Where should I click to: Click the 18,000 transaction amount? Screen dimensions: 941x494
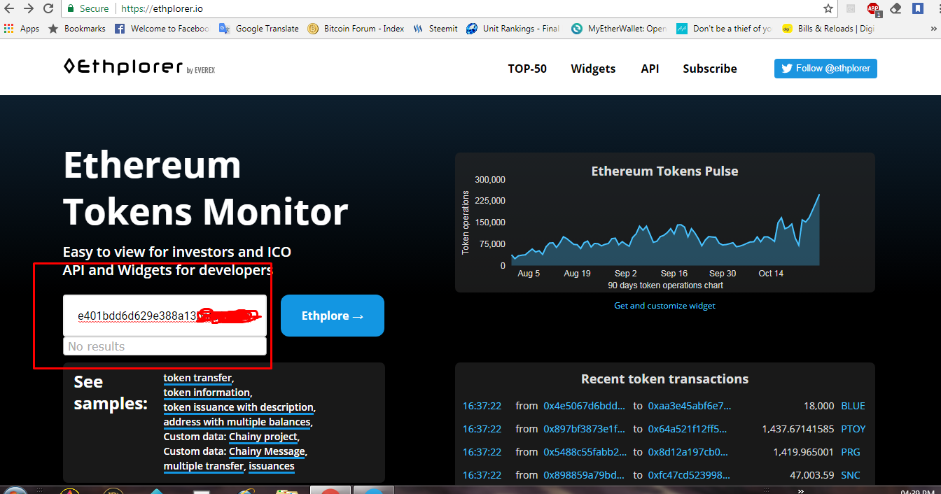click(818, 406)
